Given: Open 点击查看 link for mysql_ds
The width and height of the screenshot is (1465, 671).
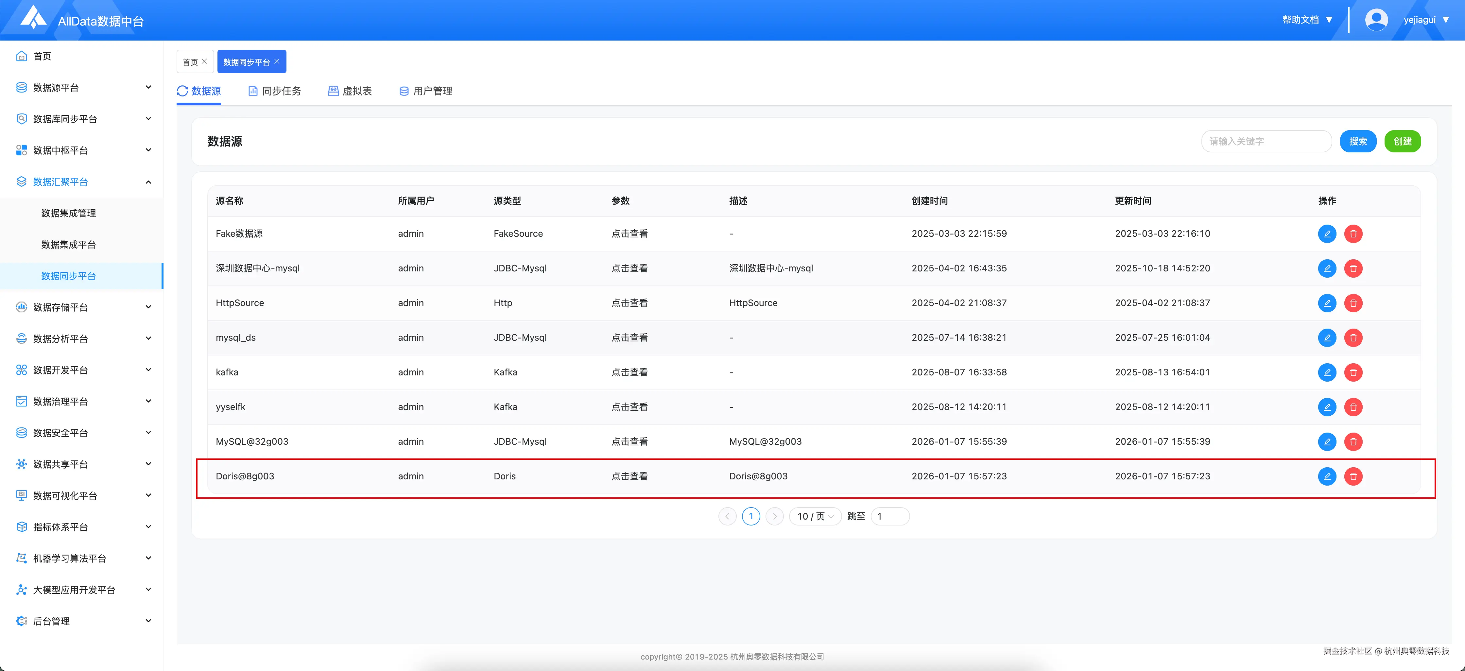Looking at the screenshot, I should point(629,337).
